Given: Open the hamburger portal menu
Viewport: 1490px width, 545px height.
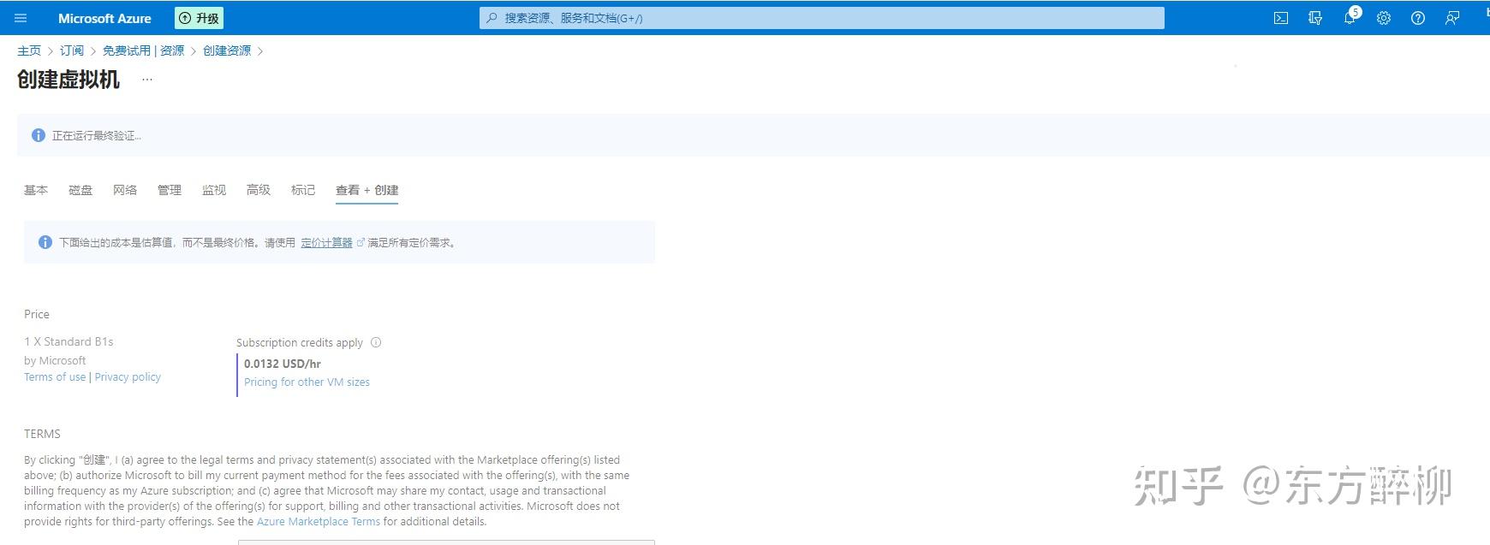Looking at the screenshot, I should coord(21,18).
